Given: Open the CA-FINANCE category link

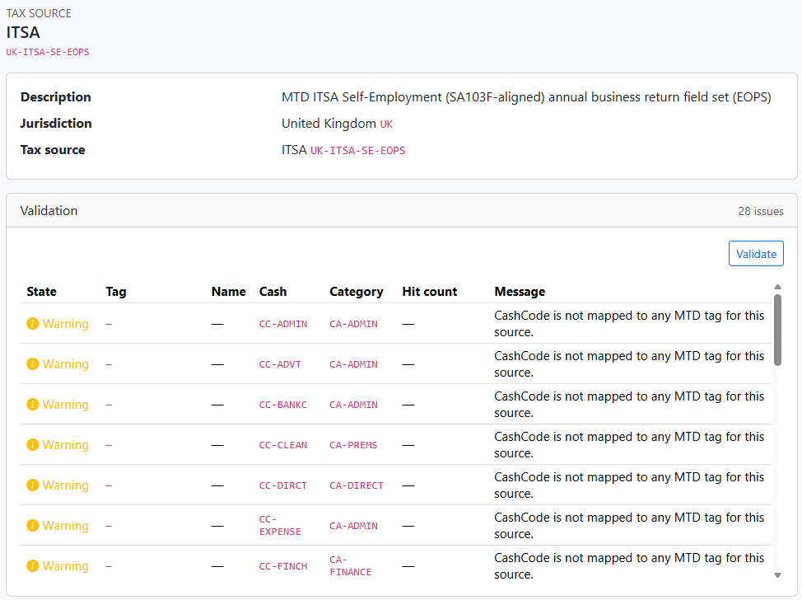Looking at the screenshot, I should click(350, 565).
